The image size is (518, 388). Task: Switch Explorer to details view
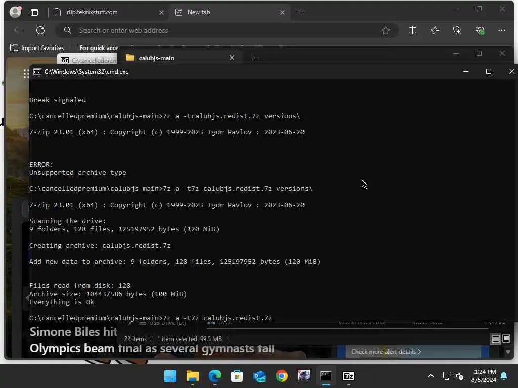[x=495, y=339]
